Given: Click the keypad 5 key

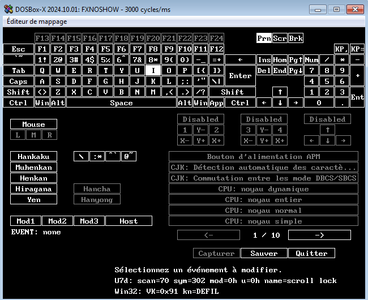Looking at the screenshot, I should tap(327, 81).
